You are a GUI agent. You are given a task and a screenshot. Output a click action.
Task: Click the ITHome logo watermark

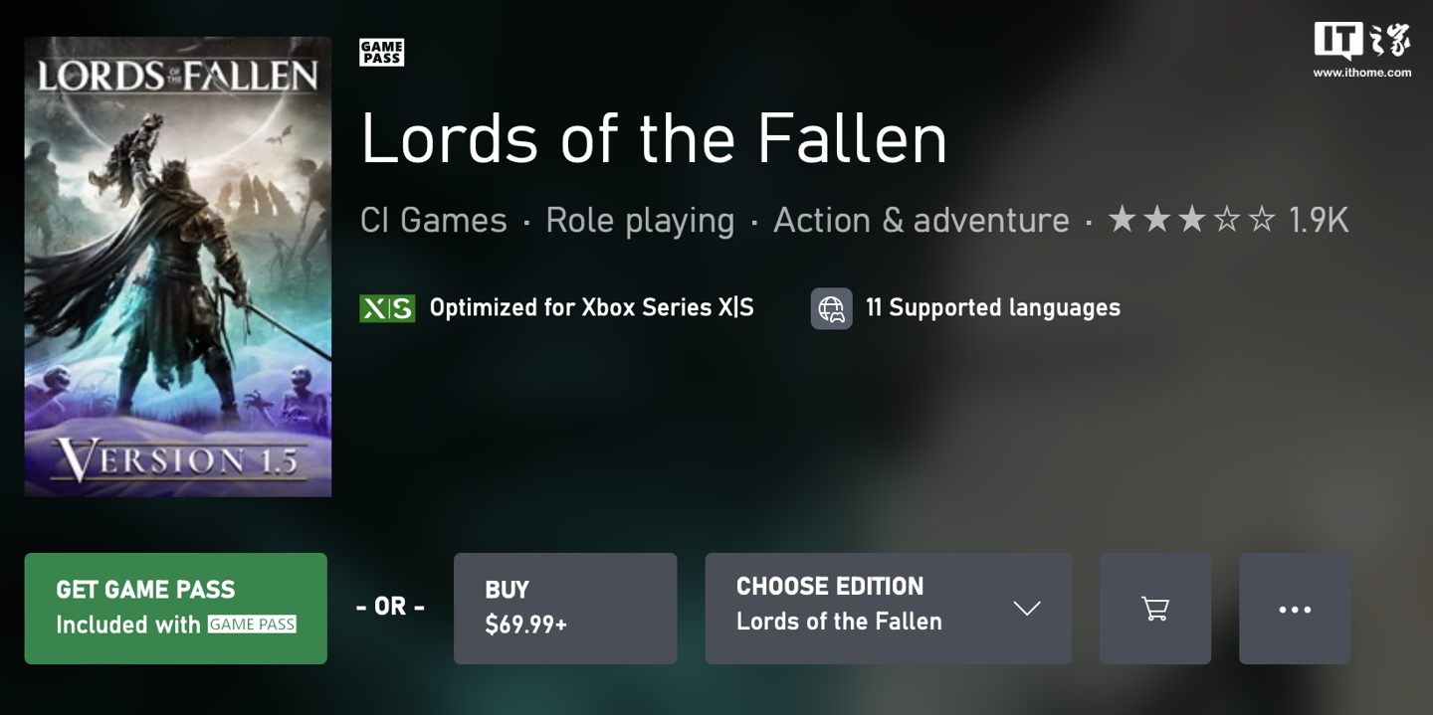(x=1360, y=49)
